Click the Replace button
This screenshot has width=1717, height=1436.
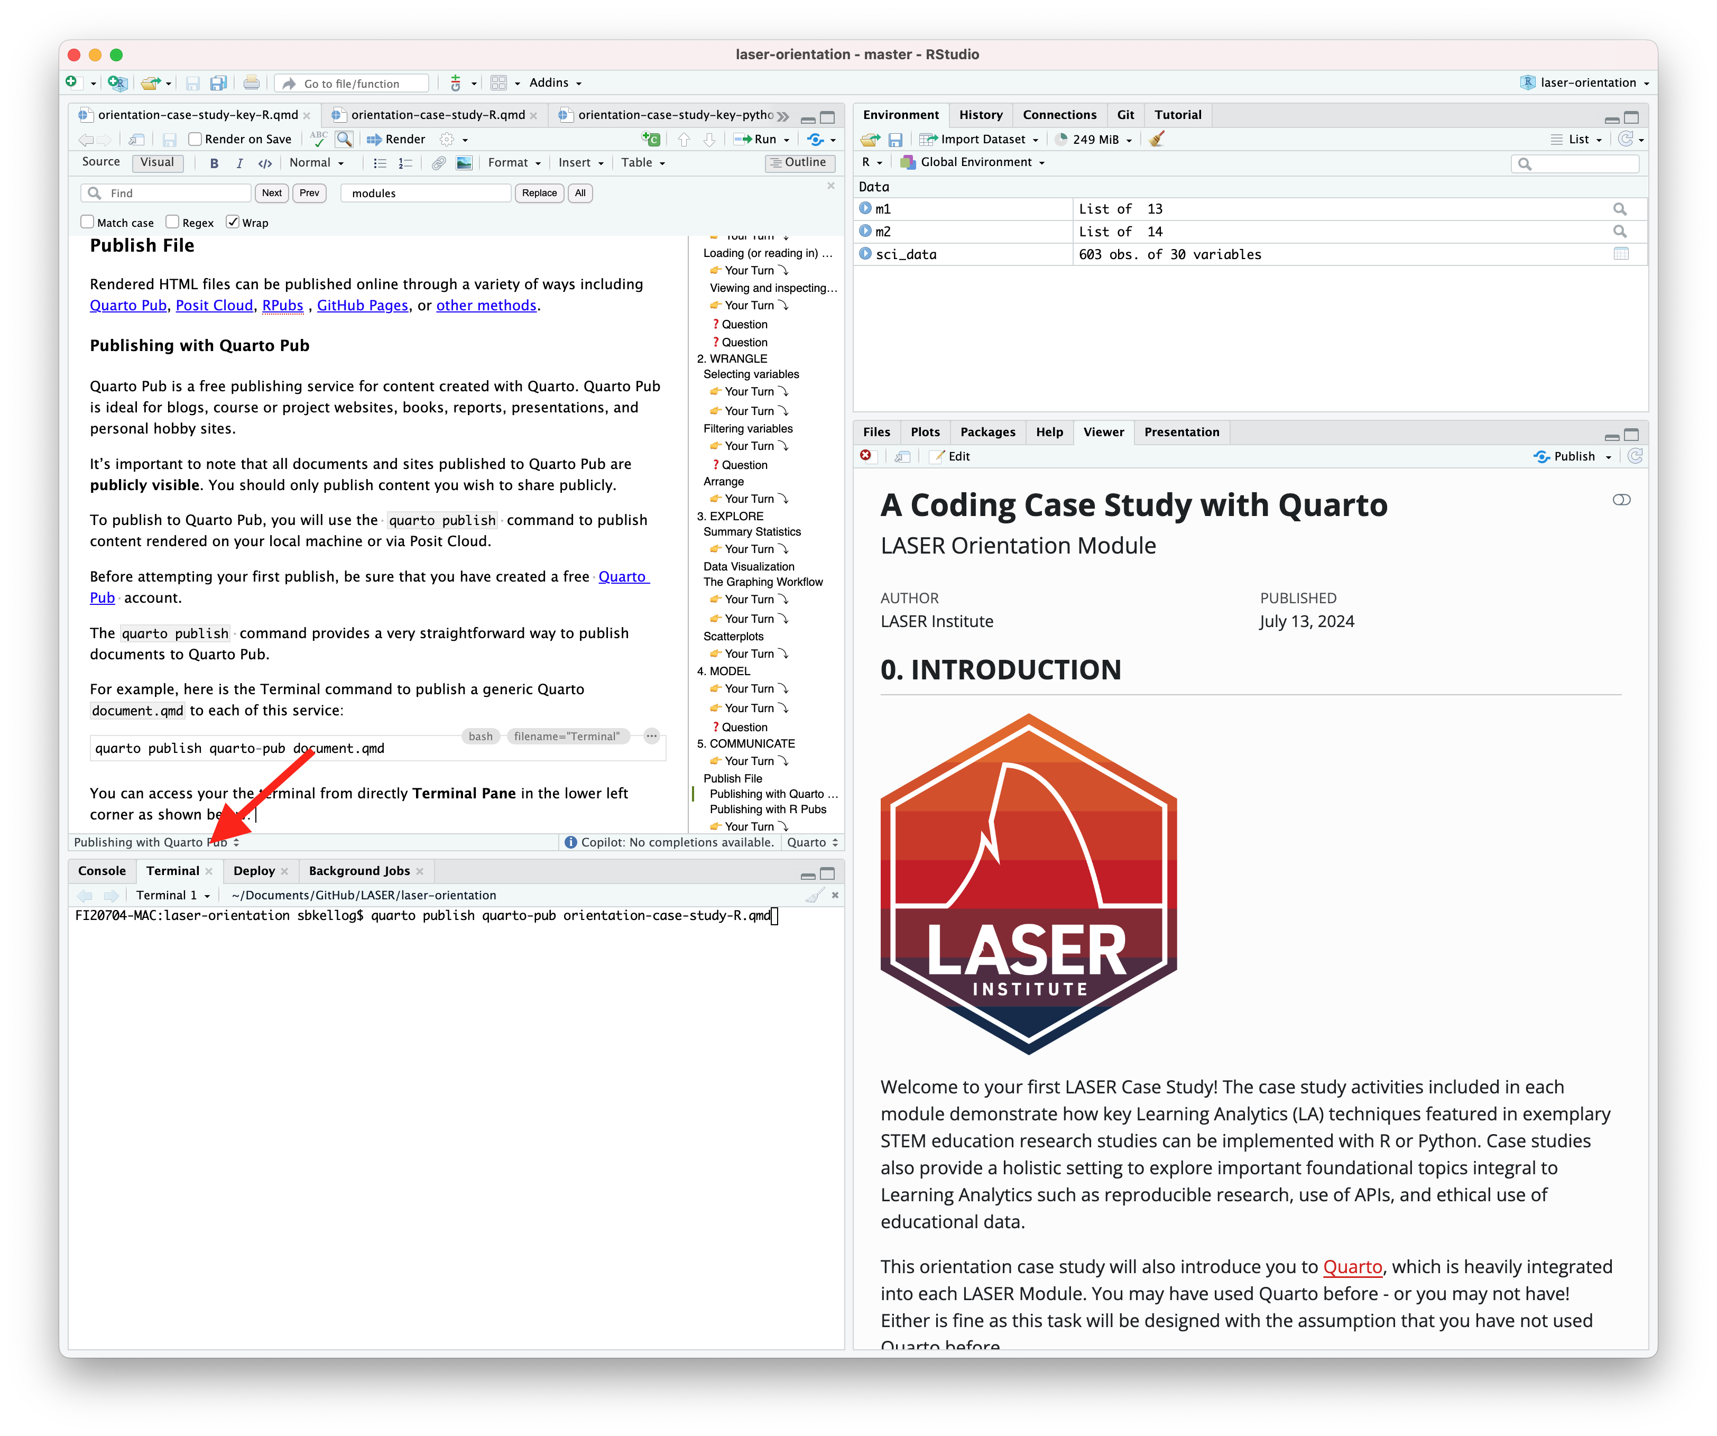(539, 193)
